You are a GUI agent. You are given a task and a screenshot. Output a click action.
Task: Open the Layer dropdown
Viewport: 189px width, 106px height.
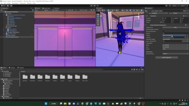180,13
